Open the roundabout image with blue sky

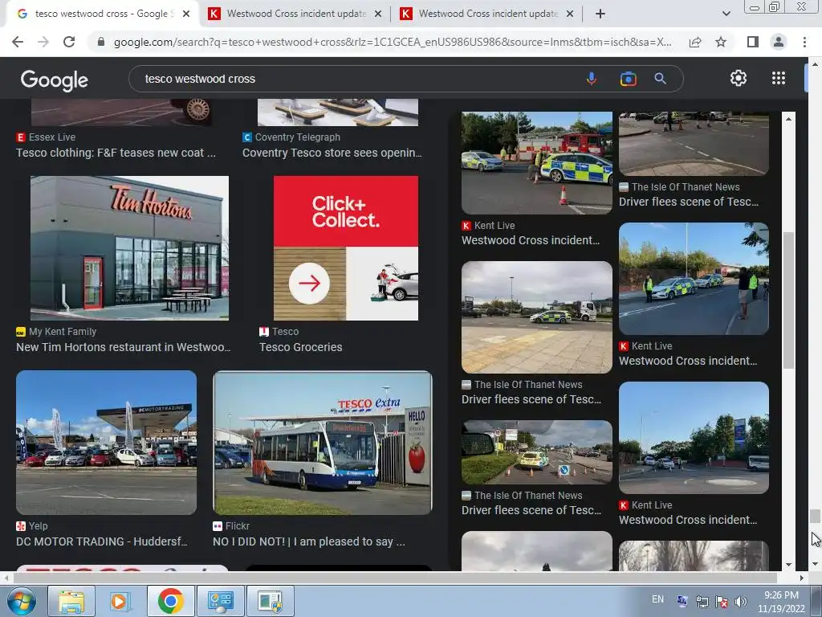[694, 438]
